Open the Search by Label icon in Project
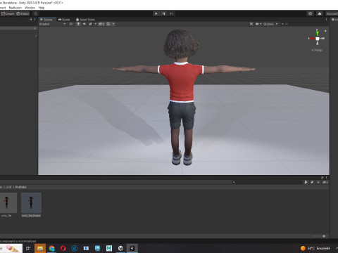This screenshot has width=338, height=253. pyautogui.click(x=312, y=182)
